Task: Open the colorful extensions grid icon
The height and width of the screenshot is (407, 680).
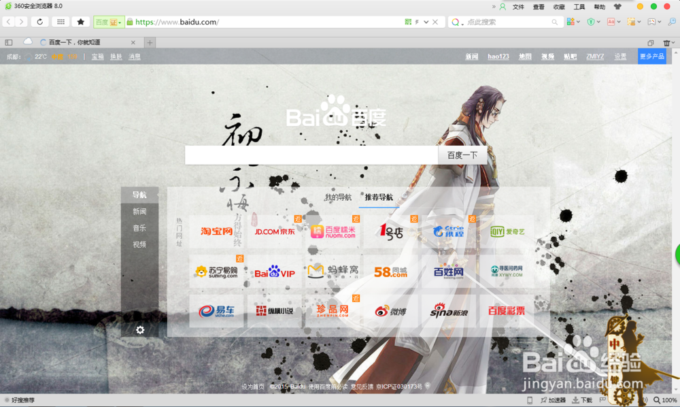Action: tap(571, 22)
